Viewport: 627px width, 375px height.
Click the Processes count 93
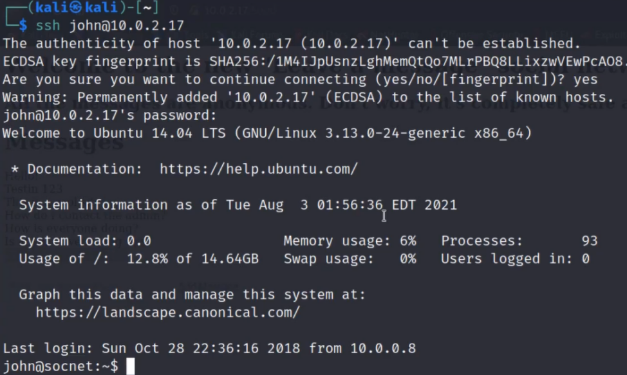point(588,241)
